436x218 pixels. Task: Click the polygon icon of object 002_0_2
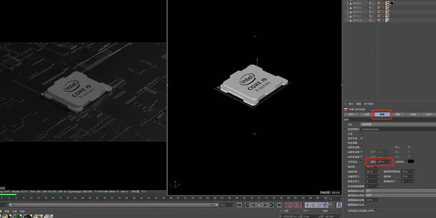351,12
